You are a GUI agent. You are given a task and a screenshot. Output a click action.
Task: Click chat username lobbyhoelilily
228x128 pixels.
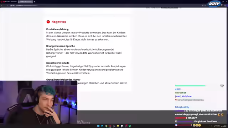(182, 107)
